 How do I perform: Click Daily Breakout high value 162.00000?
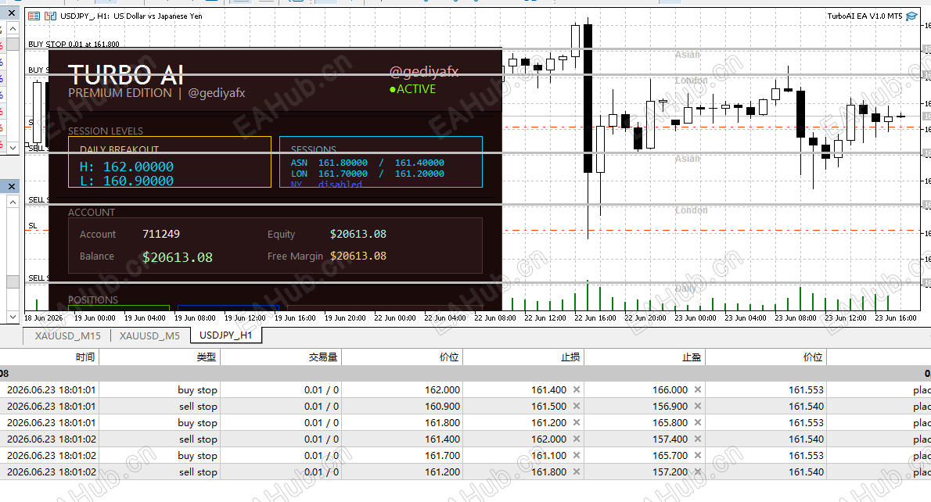tap(138, 167)
